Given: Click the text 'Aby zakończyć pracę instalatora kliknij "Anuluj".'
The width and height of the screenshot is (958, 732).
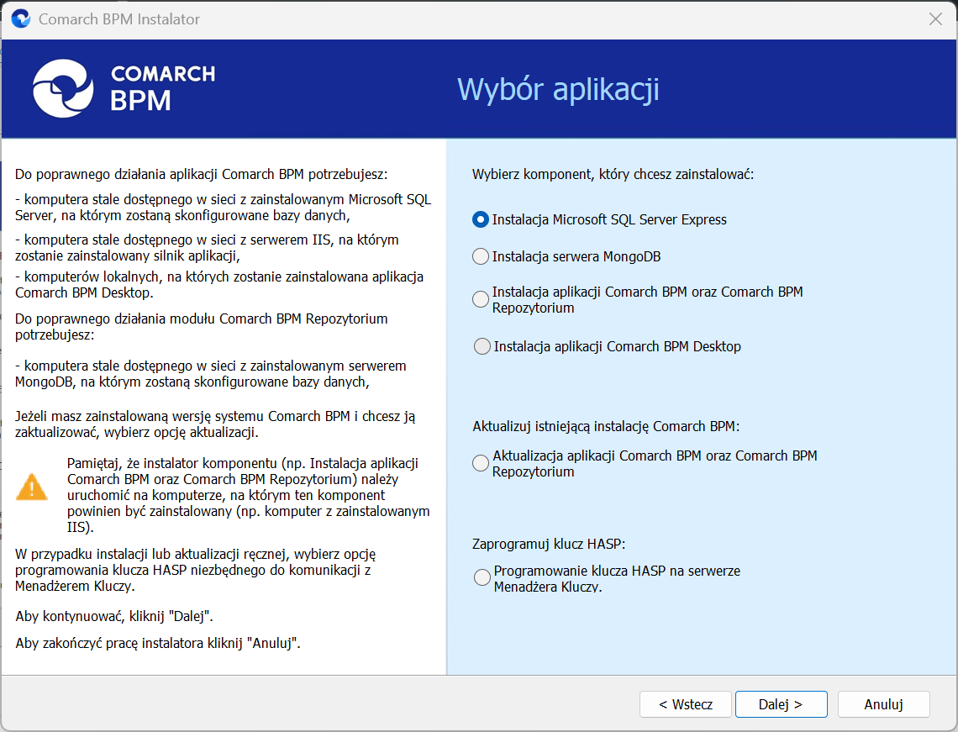Looking at the screenshot, I should (158, 643).
